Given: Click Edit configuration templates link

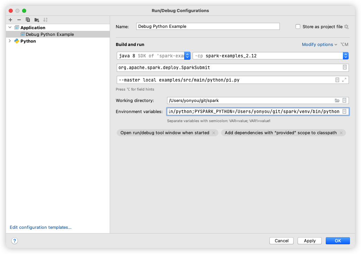Looking at the screenshot, I should [40, 227].
